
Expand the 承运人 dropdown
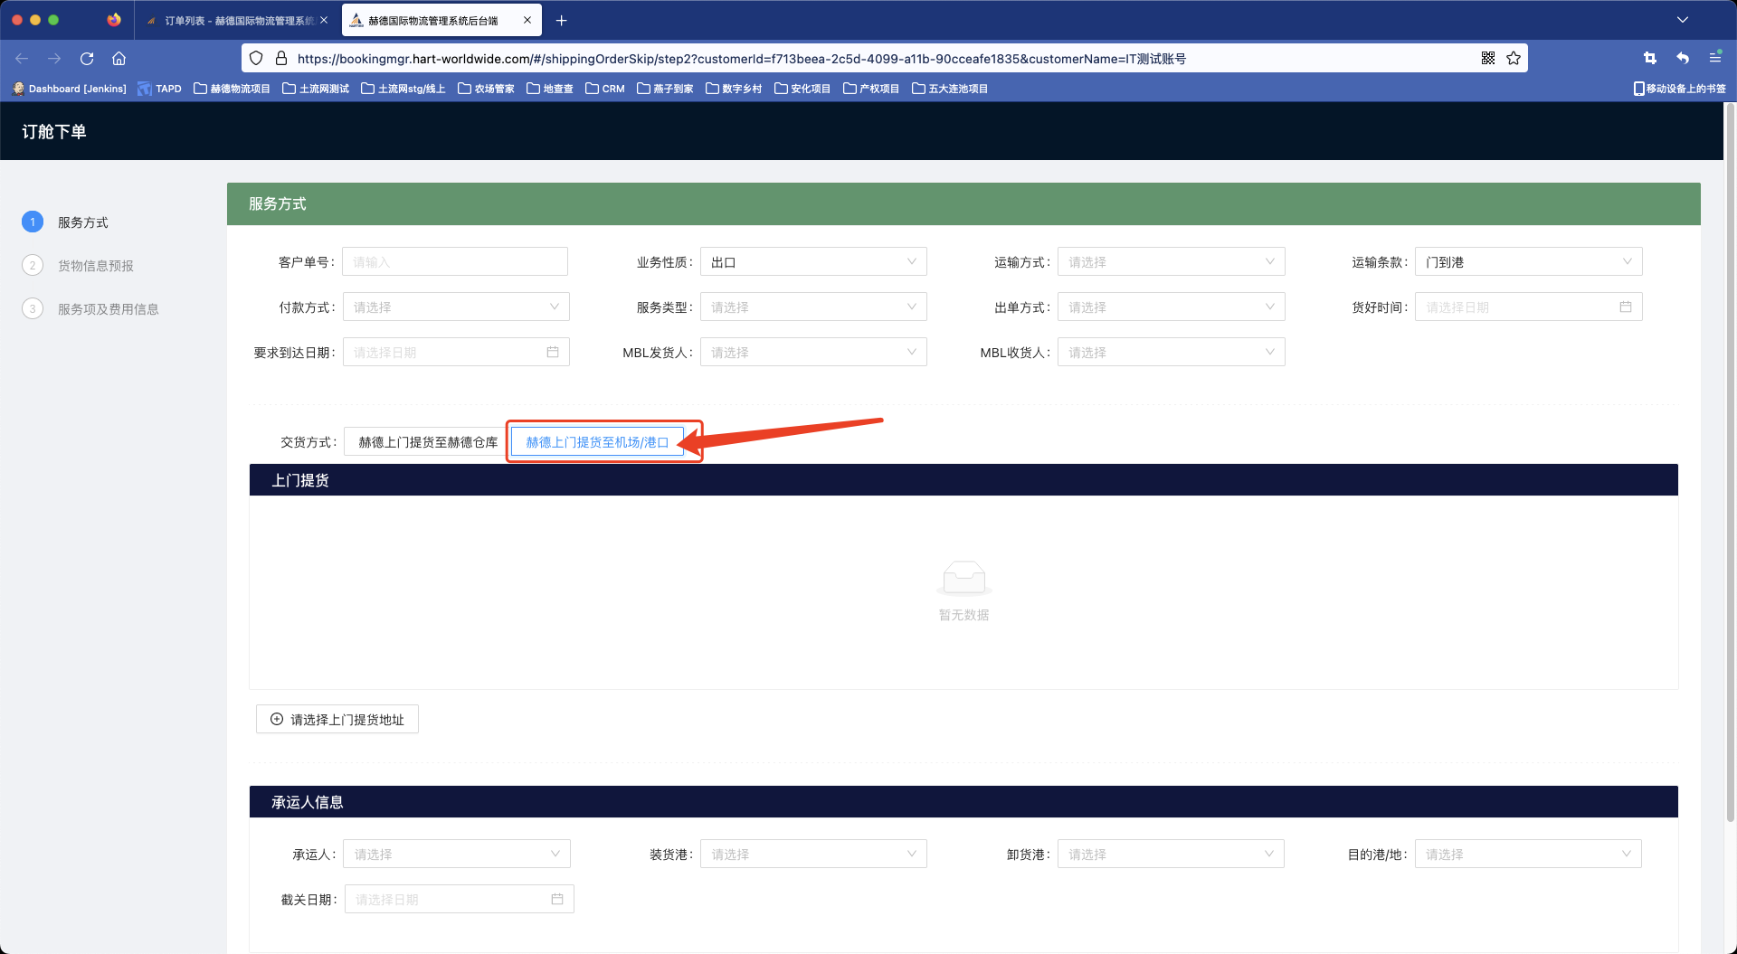point(456,855)
